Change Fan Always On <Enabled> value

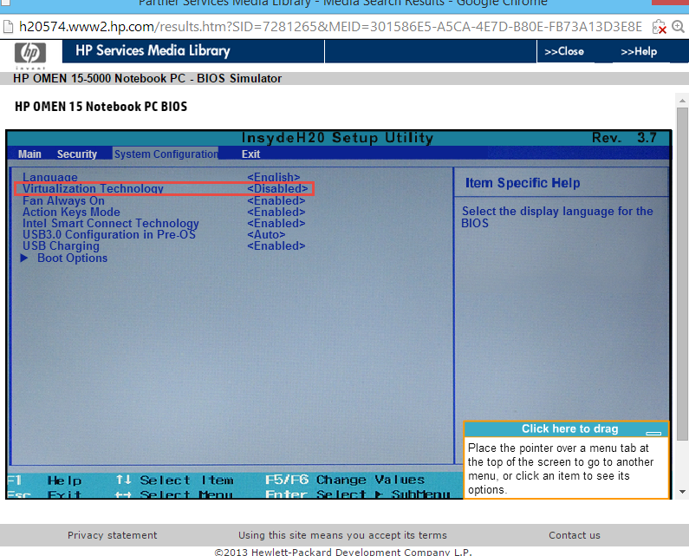click(276, 200)
